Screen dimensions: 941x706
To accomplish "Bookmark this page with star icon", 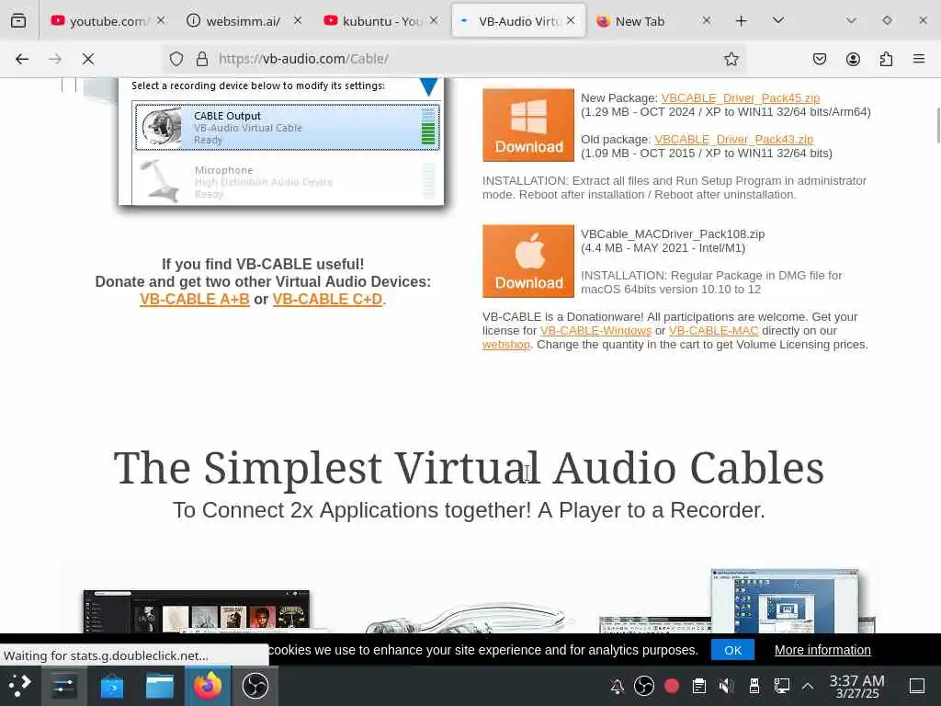I will point(731,59).
